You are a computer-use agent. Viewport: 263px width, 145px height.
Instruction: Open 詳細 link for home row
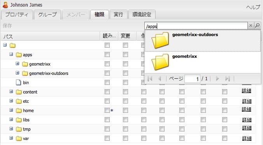tap(247, 109)
